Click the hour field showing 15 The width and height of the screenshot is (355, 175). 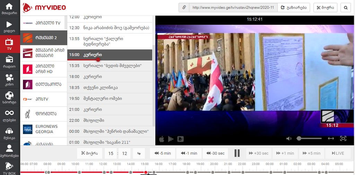click(111, 153)
